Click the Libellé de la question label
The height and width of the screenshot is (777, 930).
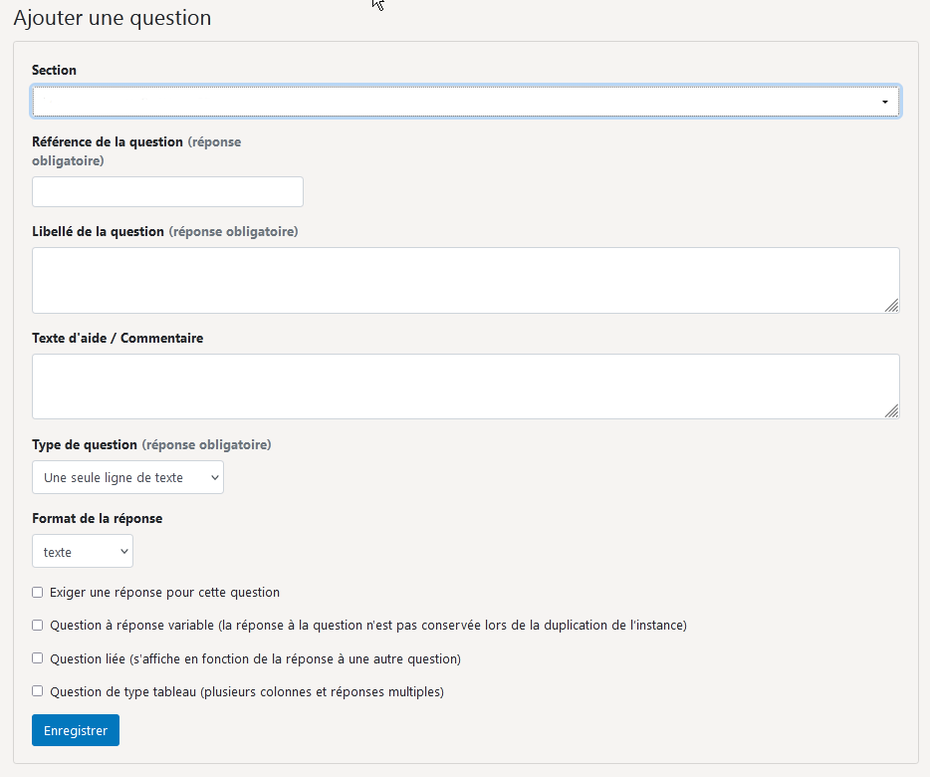pos(98,231)
